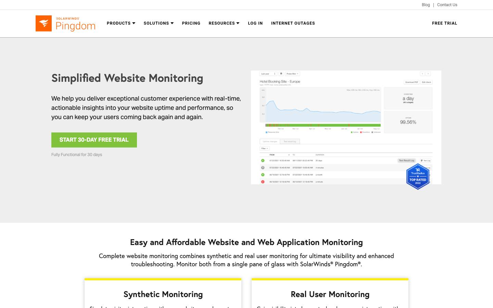This screenshot has height=308, width=493.
Task: Click the Free Trial nav link
Action: coord(444,23)
